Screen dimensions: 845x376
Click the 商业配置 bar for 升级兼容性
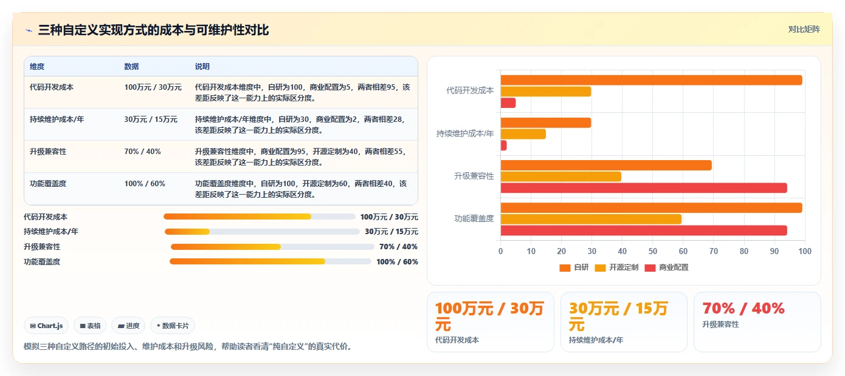tap(644, 188)
